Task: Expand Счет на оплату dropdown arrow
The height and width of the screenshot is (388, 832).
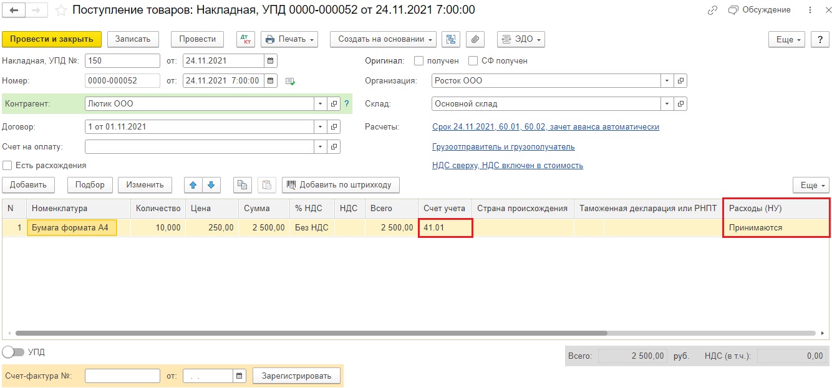Action: (x=321, y=147)
